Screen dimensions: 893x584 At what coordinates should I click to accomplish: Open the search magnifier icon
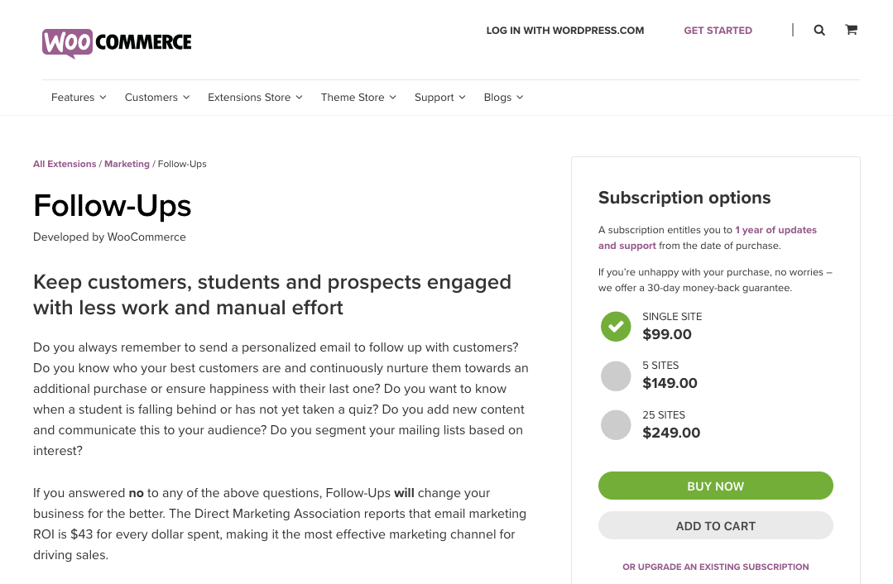pos(819,31)
